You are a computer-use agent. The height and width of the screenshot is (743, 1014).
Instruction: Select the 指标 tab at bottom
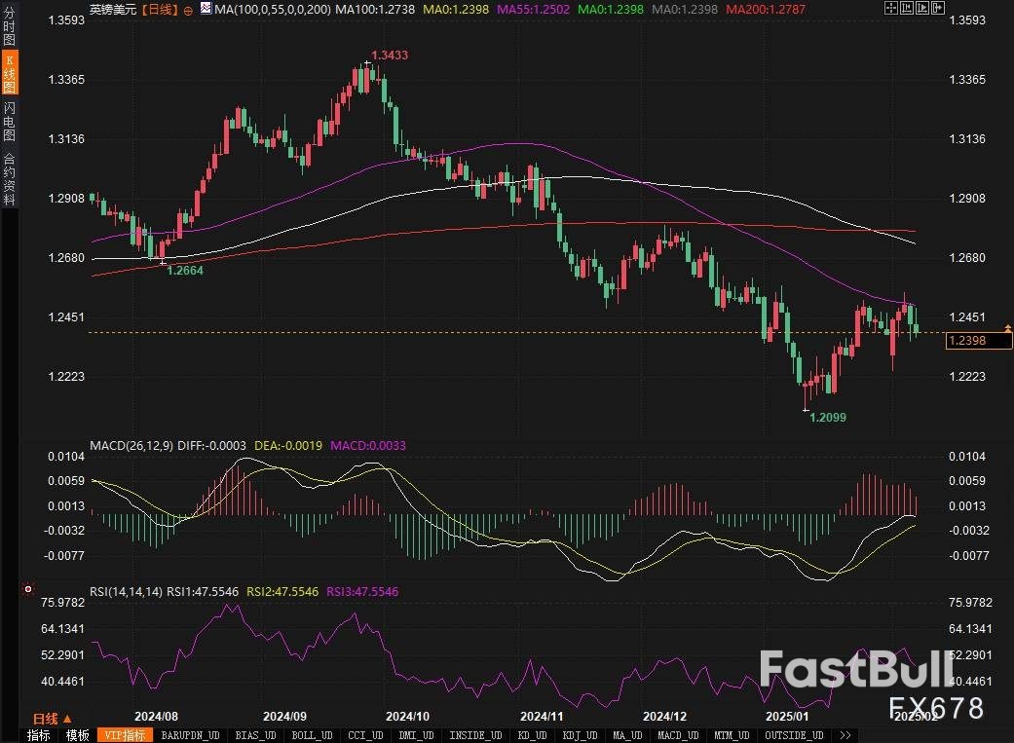pyautogui.click(x=39, y=735)
